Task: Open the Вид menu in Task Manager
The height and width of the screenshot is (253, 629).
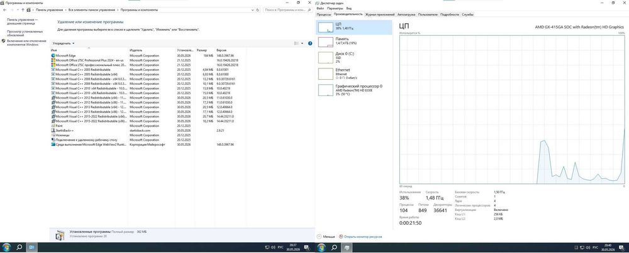Action: [349, 8]
